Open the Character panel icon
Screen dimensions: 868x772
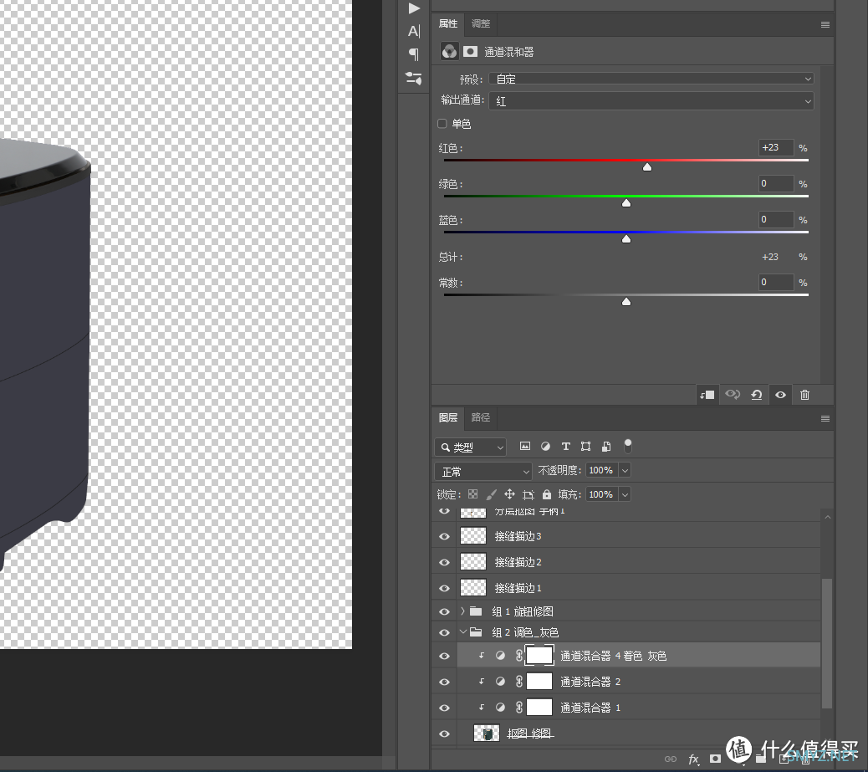coord(413,31)
